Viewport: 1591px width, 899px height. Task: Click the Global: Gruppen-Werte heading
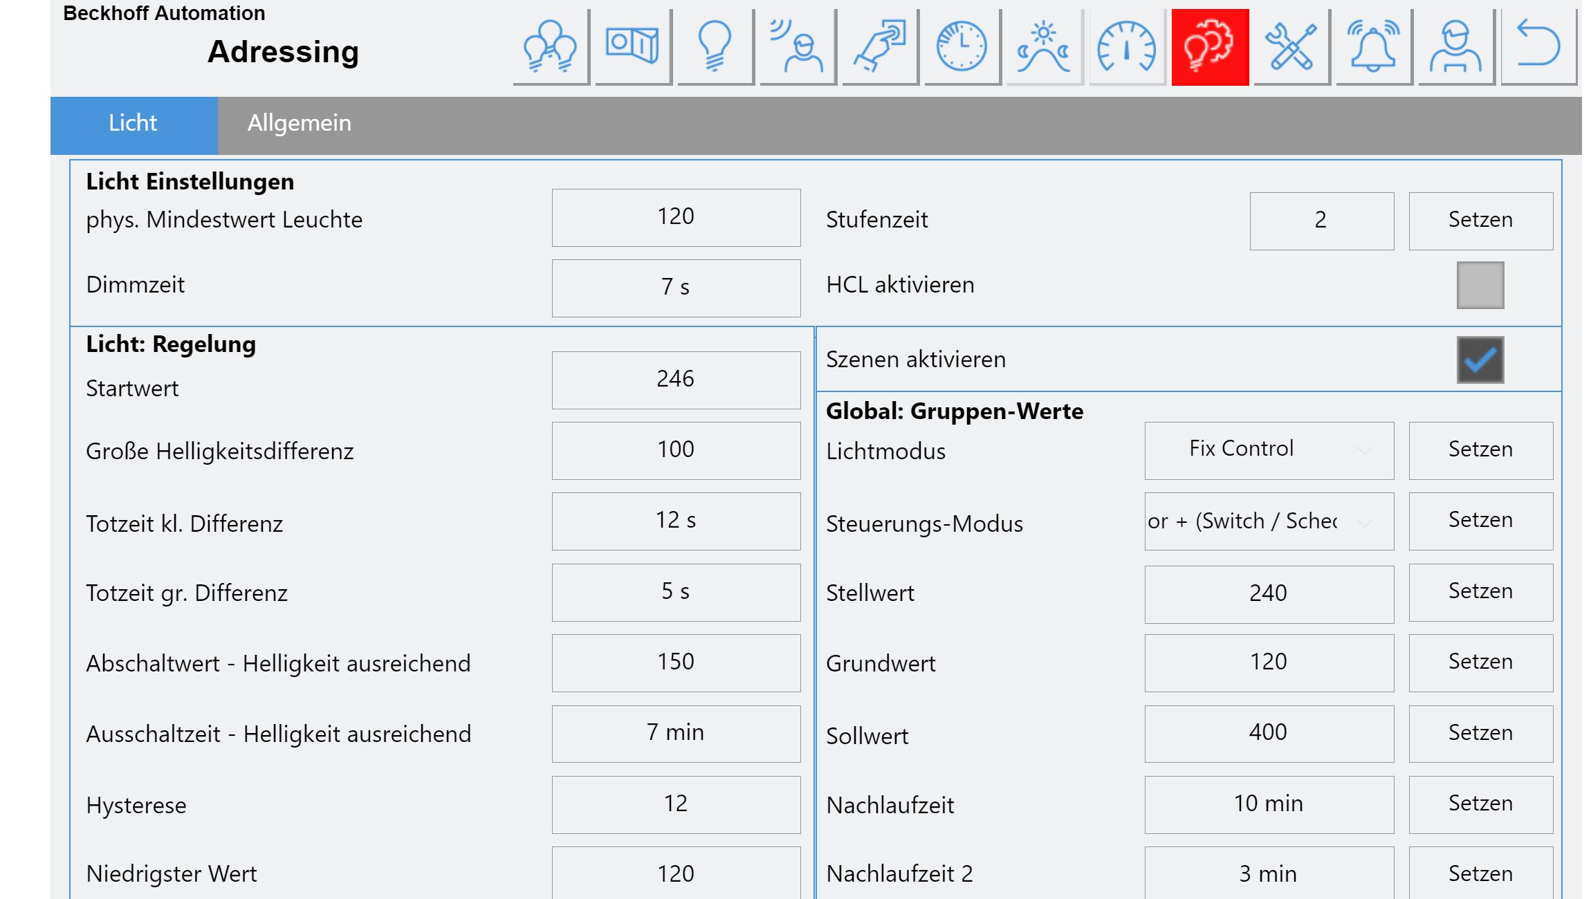tap(955, 411)
